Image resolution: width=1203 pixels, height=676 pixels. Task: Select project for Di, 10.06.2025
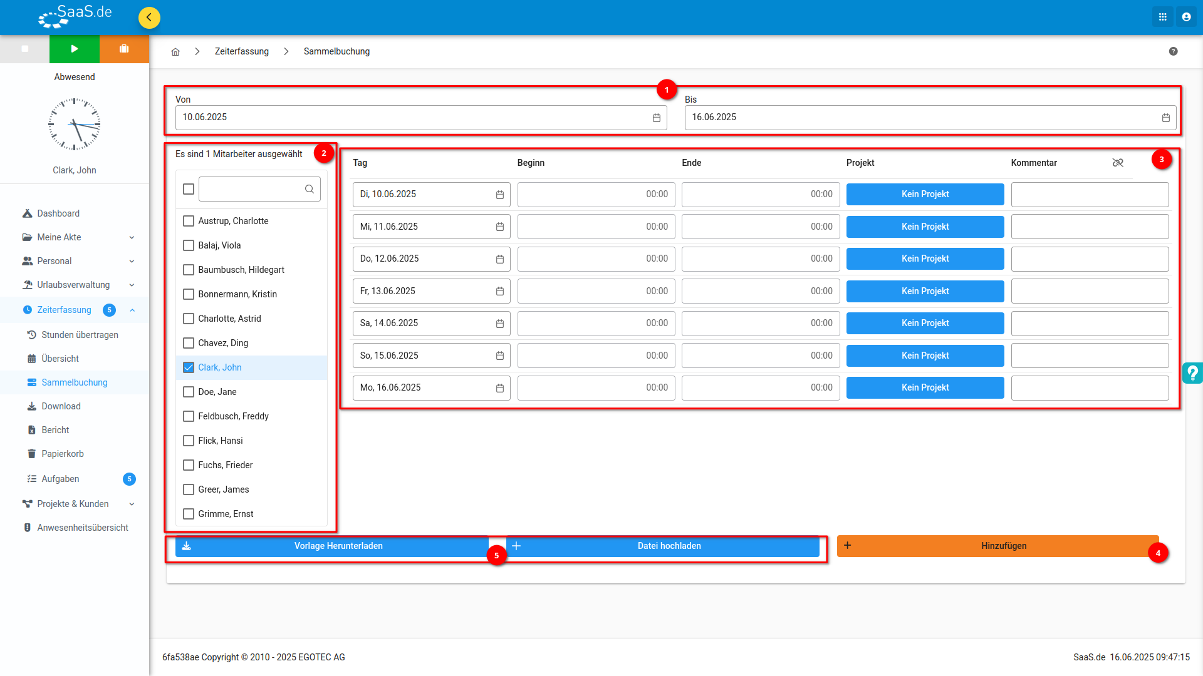click(x=925, y=195)
